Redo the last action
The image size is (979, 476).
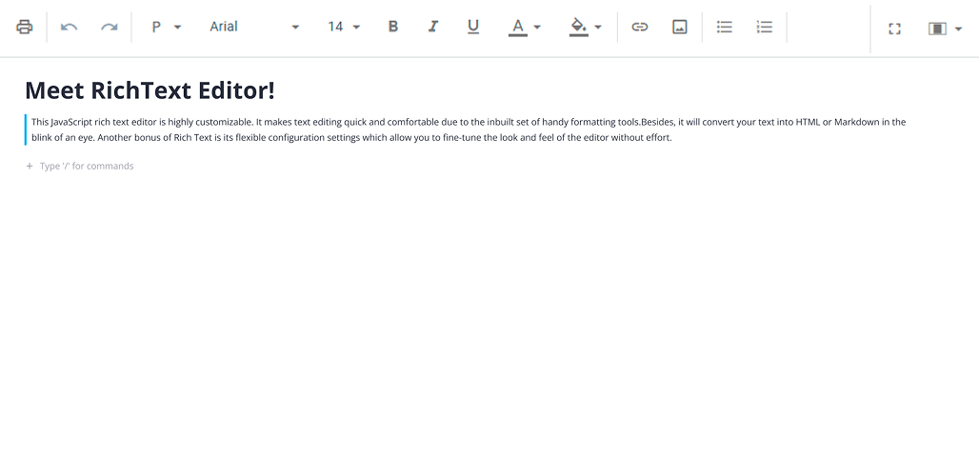coord(110,27)
